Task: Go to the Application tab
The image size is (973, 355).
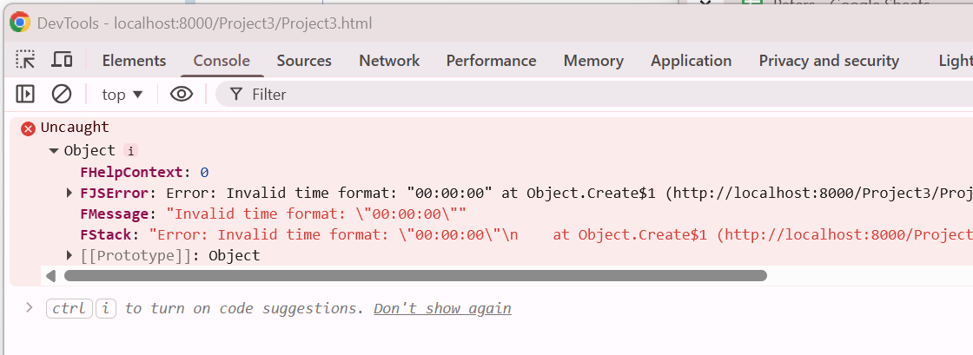Action: click(x=691, y=61)
